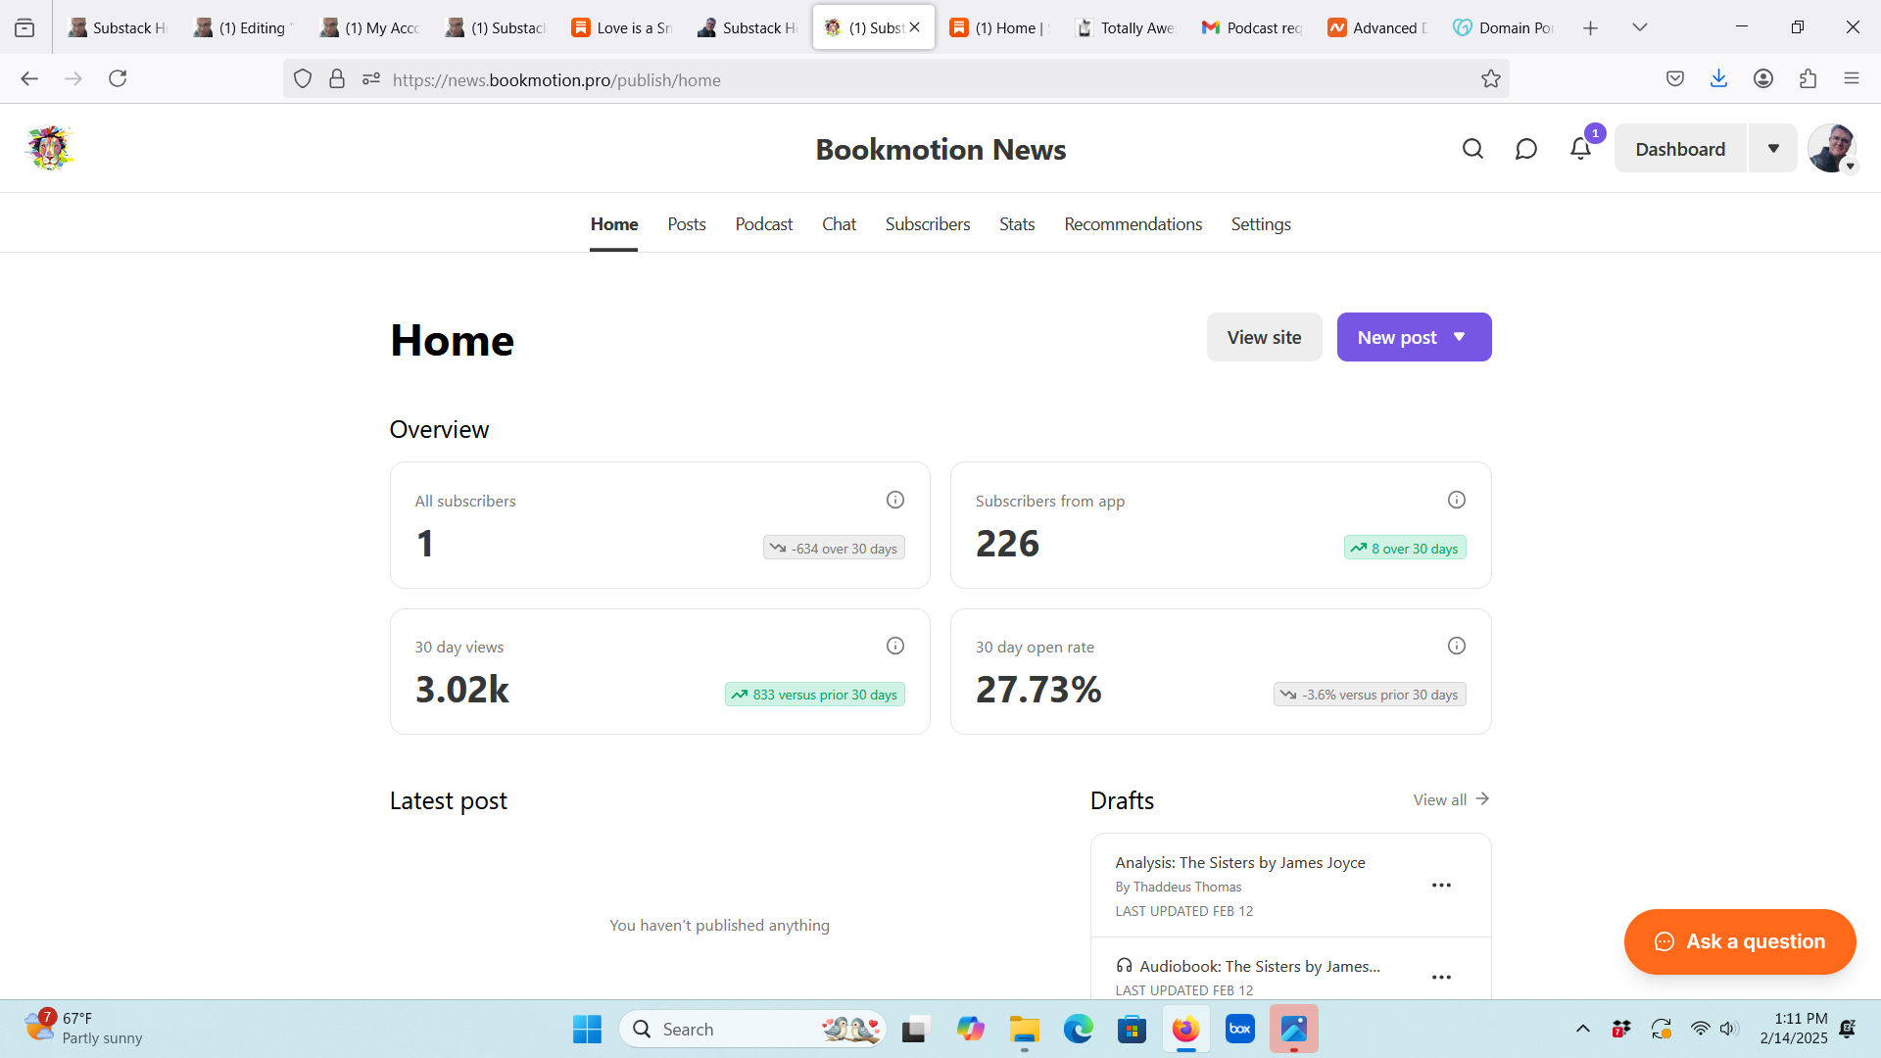Open the Firefox extensions menu
The image size is (1881, 1058).
pyautogui.click(x=1808, y=79)
